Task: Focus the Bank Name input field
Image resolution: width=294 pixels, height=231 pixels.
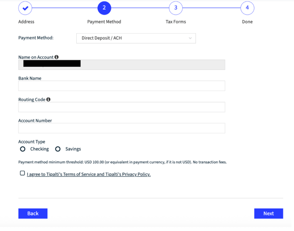Action: click(x=122, y=86)
